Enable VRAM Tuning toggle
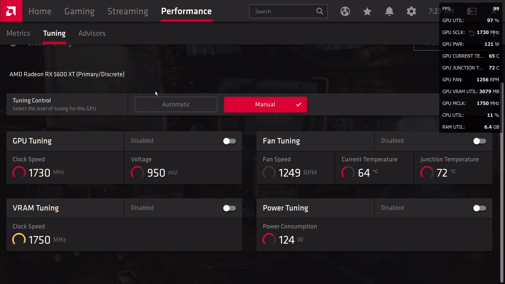Image resolution: width=505 pixels, height=284 pixels. (229, 208)
